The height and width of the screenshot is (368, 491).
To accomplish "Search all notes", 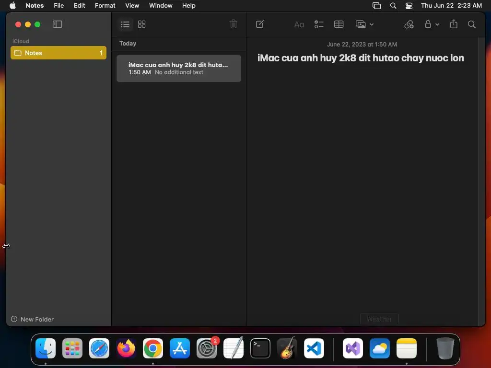I will 472,24.
